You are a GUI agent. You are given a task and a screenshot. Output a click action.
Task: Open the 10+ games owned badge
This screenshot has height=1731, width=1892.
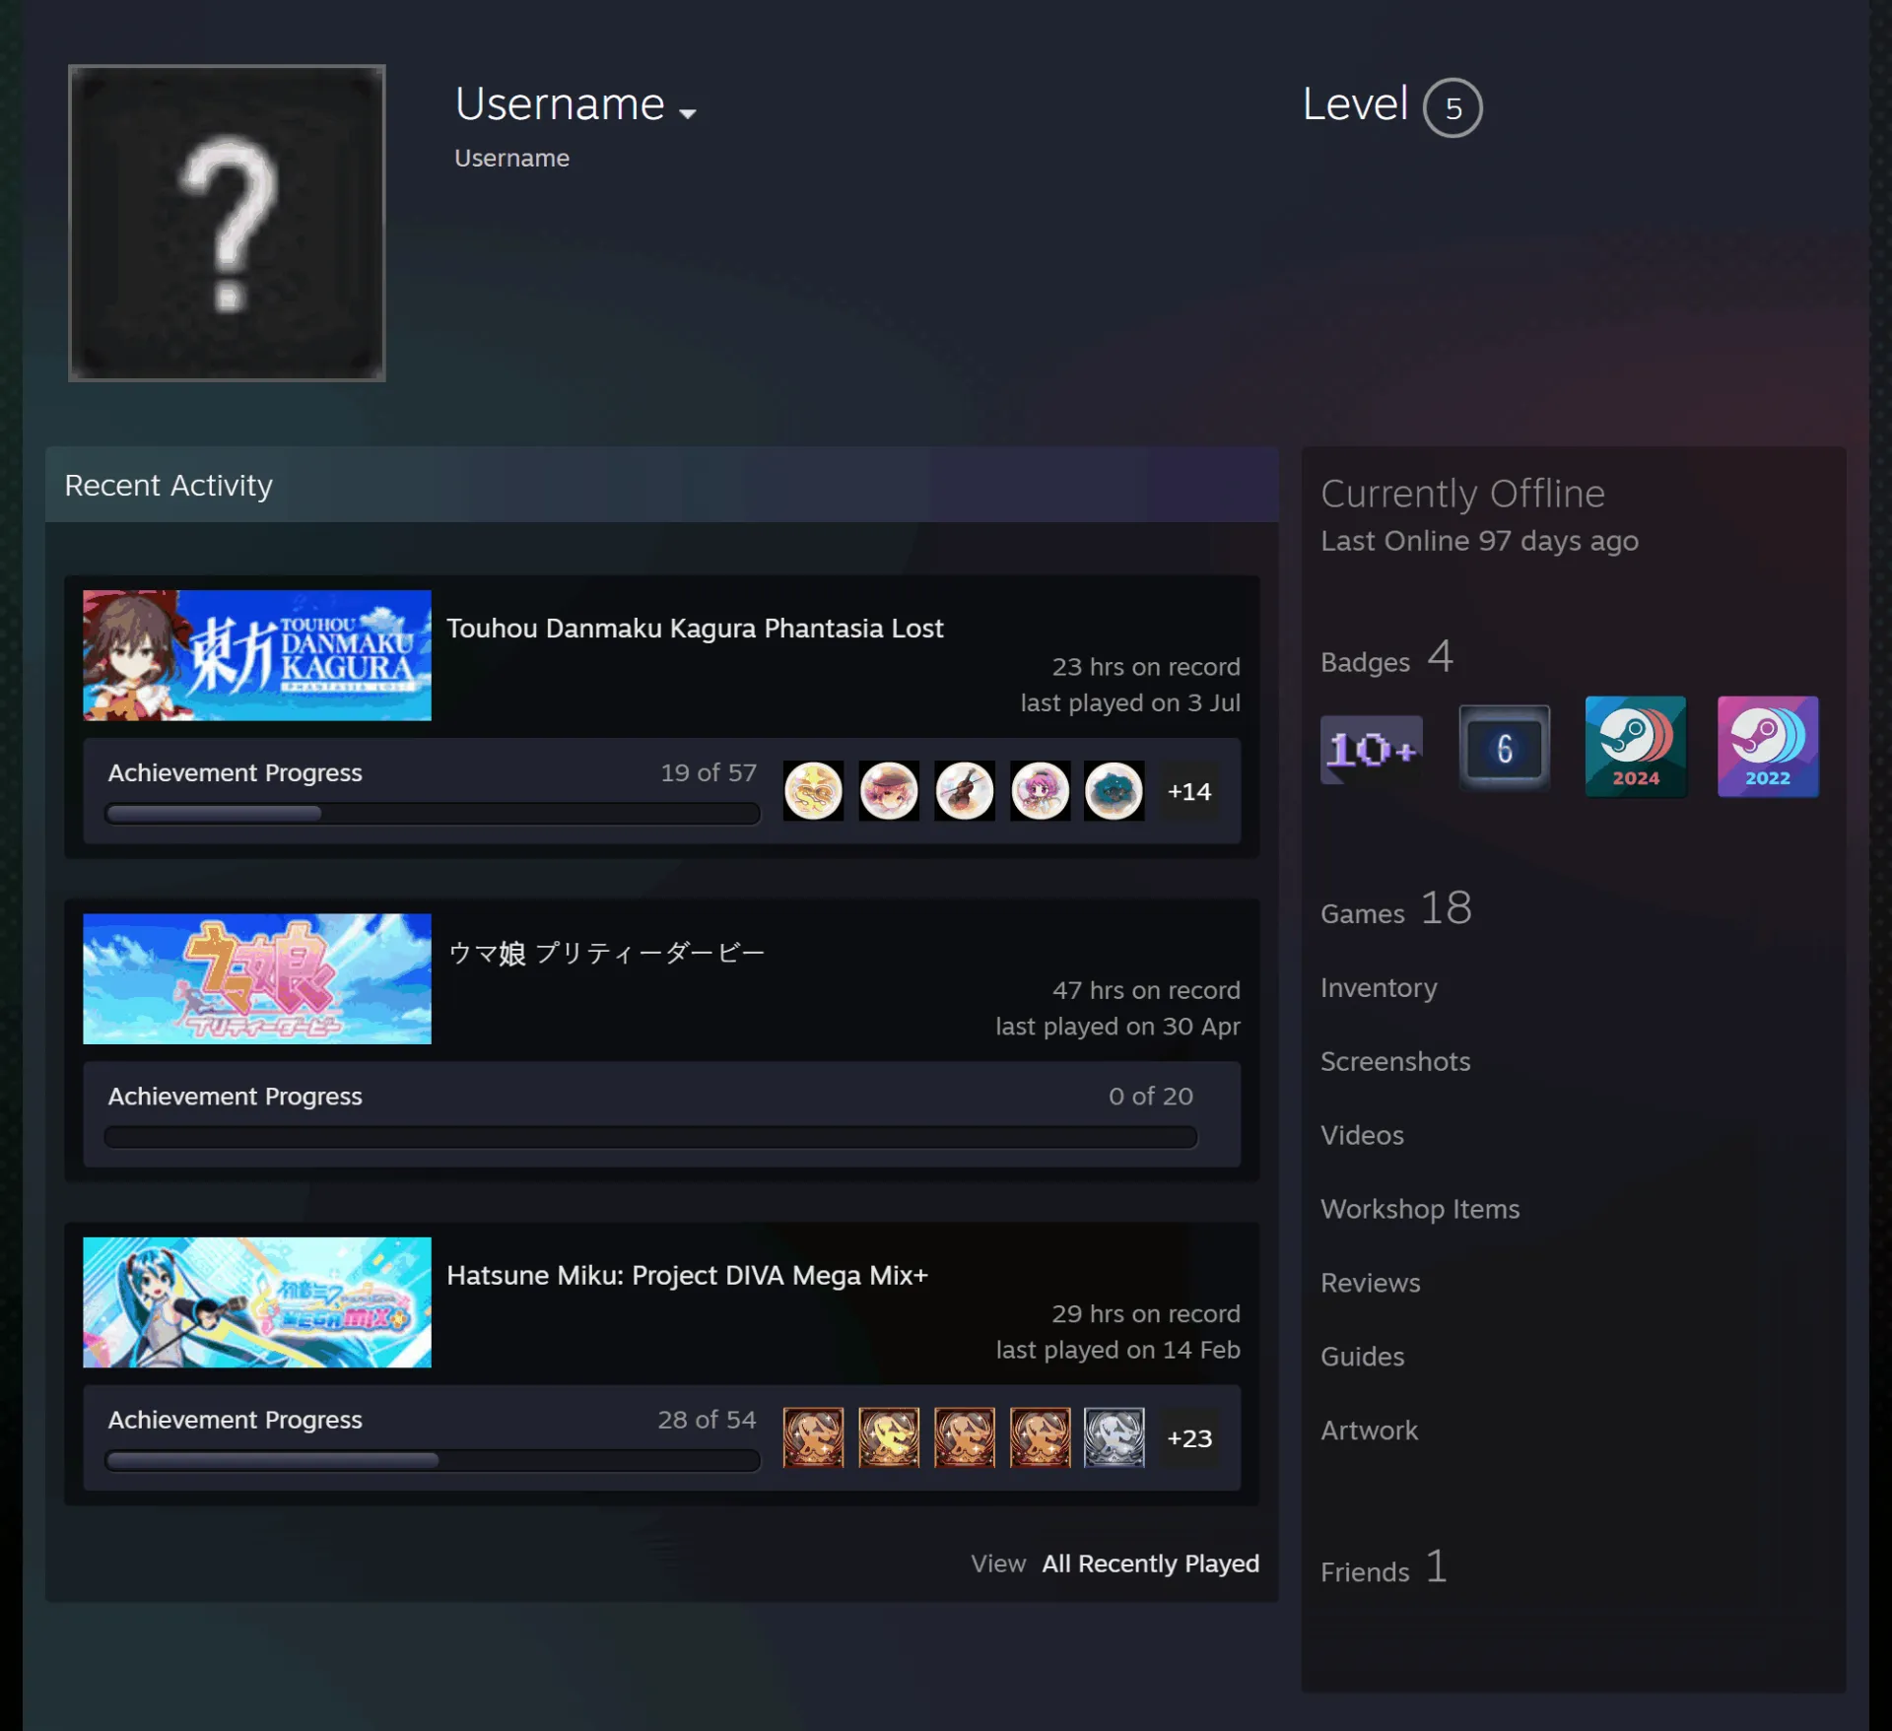tap(1371, 749)
